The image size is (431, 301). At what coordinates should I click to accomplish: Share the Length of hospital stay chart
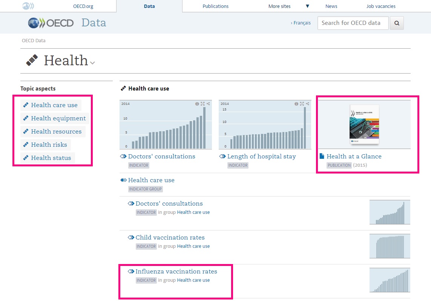click(x=308, y=104)
